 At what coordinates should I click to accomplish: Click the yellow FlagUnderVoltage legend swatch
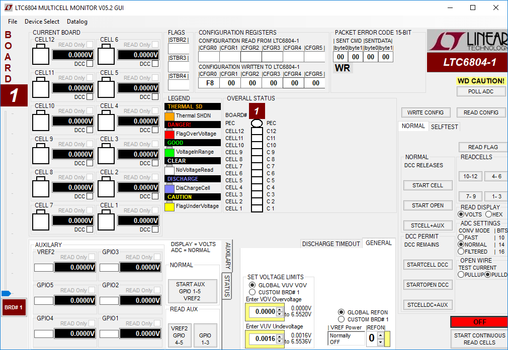[x=170, y=207]
